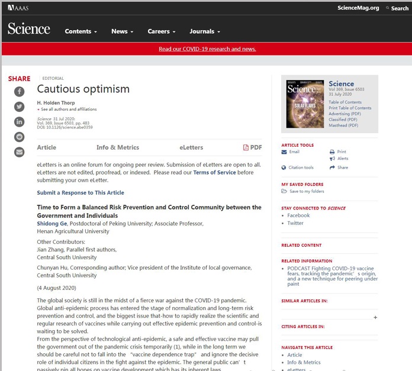Expand the Contents dropdown menu

82,31
